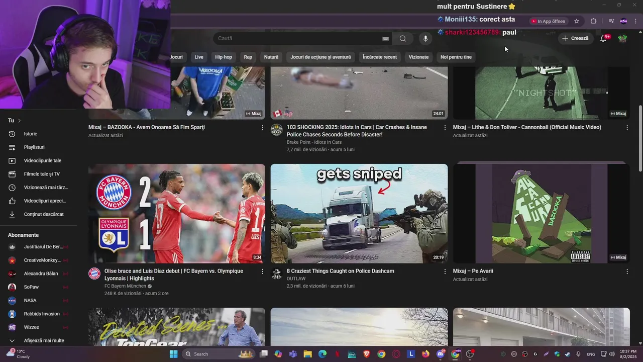Viewport: 643px width, 362px height.
Task: Bookmark this page with star icon
Action: tap(577, 21)
